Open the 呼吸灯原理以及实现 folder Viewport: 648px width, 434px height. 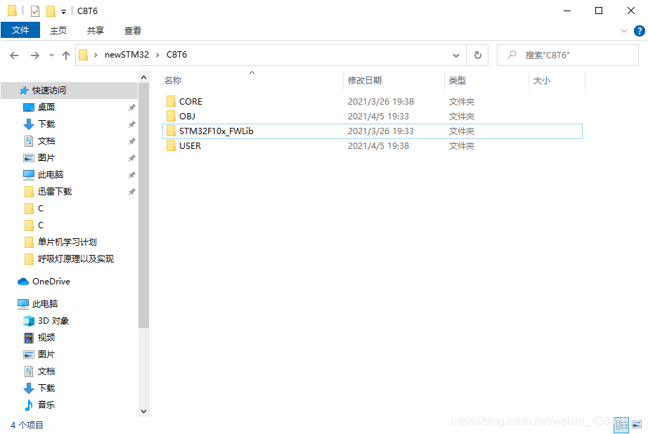[76, 259]
